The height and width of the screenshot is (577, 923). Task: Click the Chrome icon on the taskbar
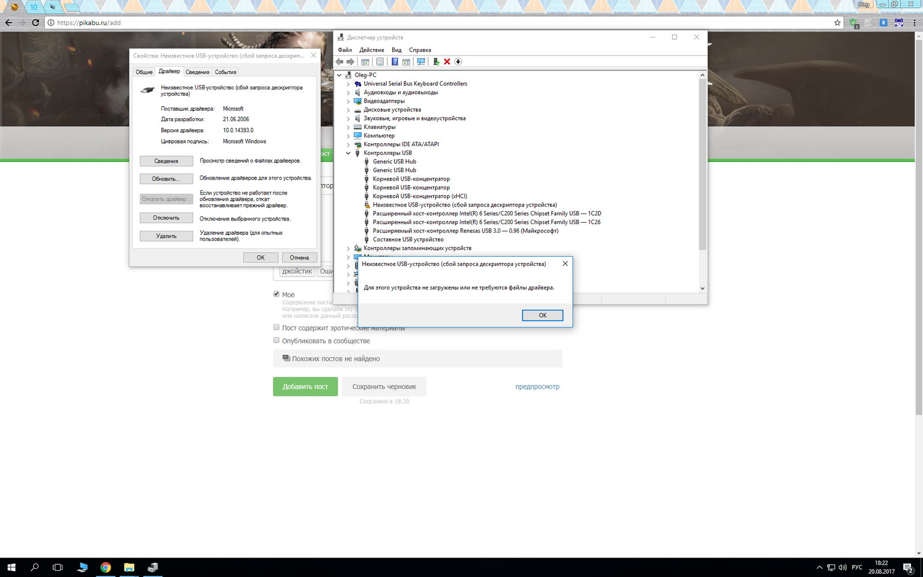(106, 567)
